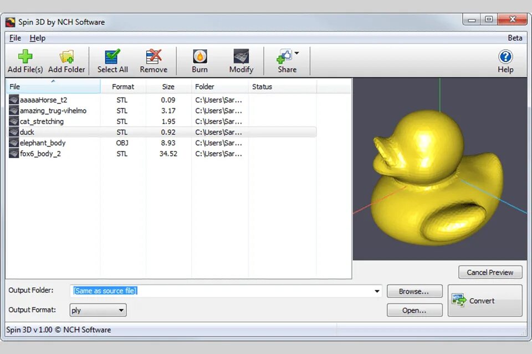The image size is (532, 354).
Task: Sort list by Size column header
Action: tap(168, 86)
